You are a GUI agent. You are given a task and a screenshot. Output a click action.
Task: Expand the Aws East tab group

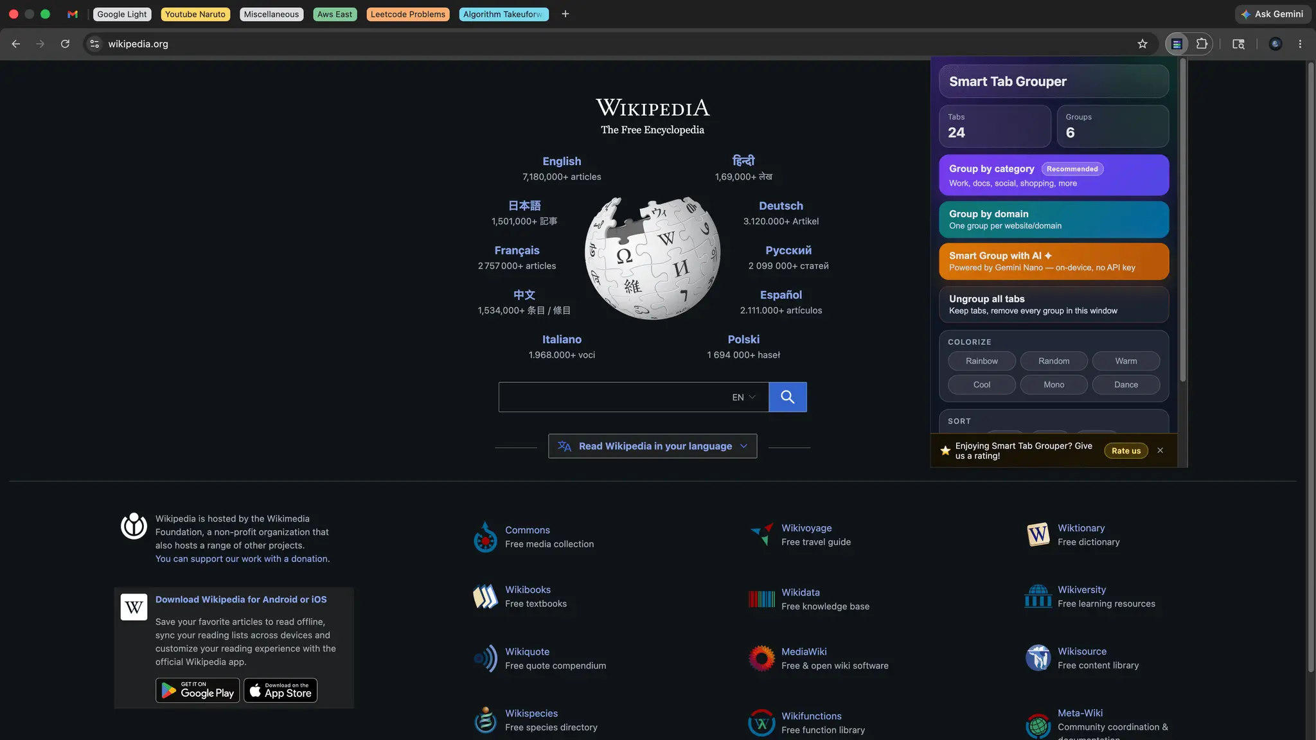[x=335, y=14]
